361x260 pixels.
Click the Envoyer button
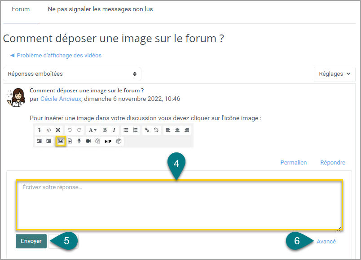coord(31,241)
